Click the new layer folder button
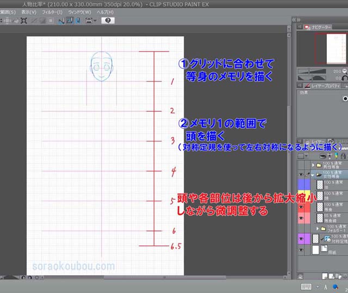The image size is (348, 293). click(x=338, y=276)
